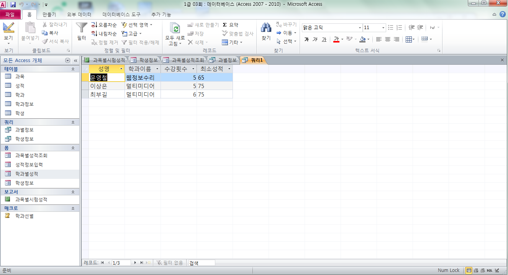The height and width of the screenshot is (275, 508).
Task: Toggle underline text formatting
Action: click(324, 39)
